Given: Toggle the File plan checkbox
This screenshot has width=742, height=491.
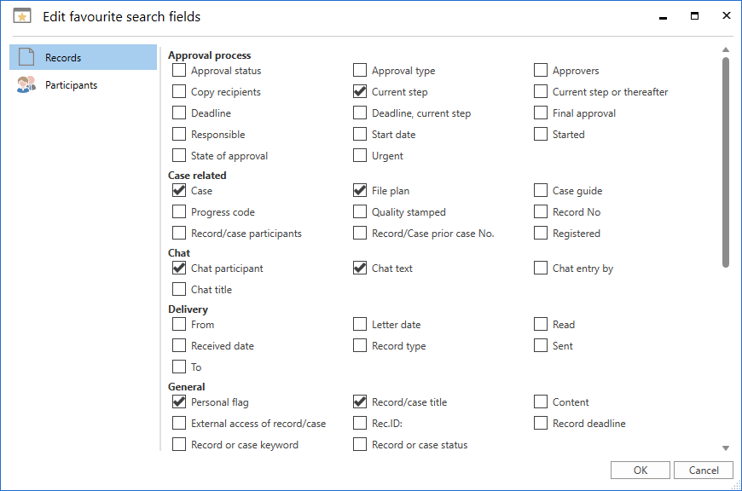Looking at the screenshot, I should [x=360, y=191].
